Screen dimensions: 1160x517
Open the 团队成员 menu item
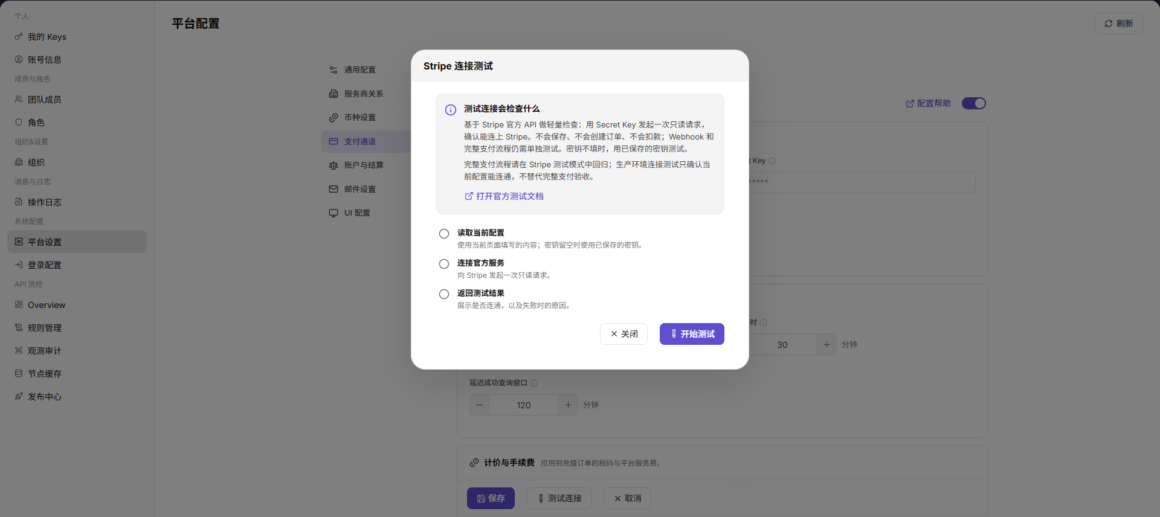tap(77, 99)
